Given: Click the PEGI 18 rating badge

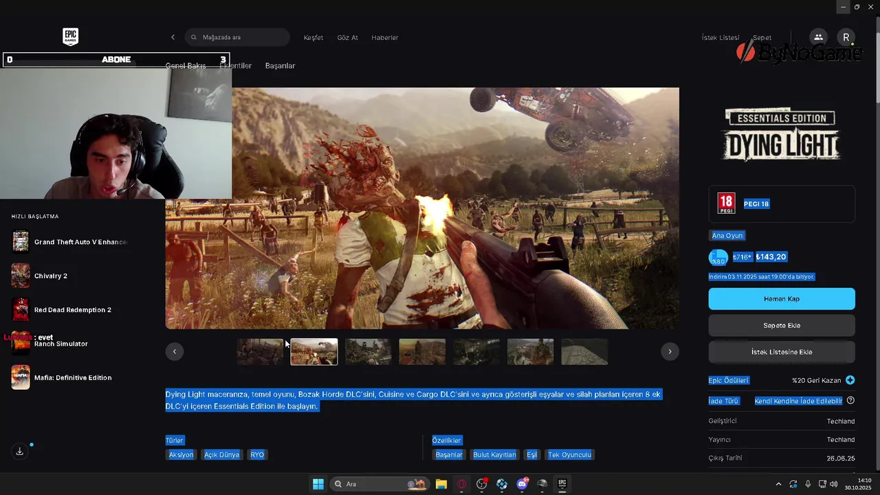Looking at the screenshot, I should [726, 203].
